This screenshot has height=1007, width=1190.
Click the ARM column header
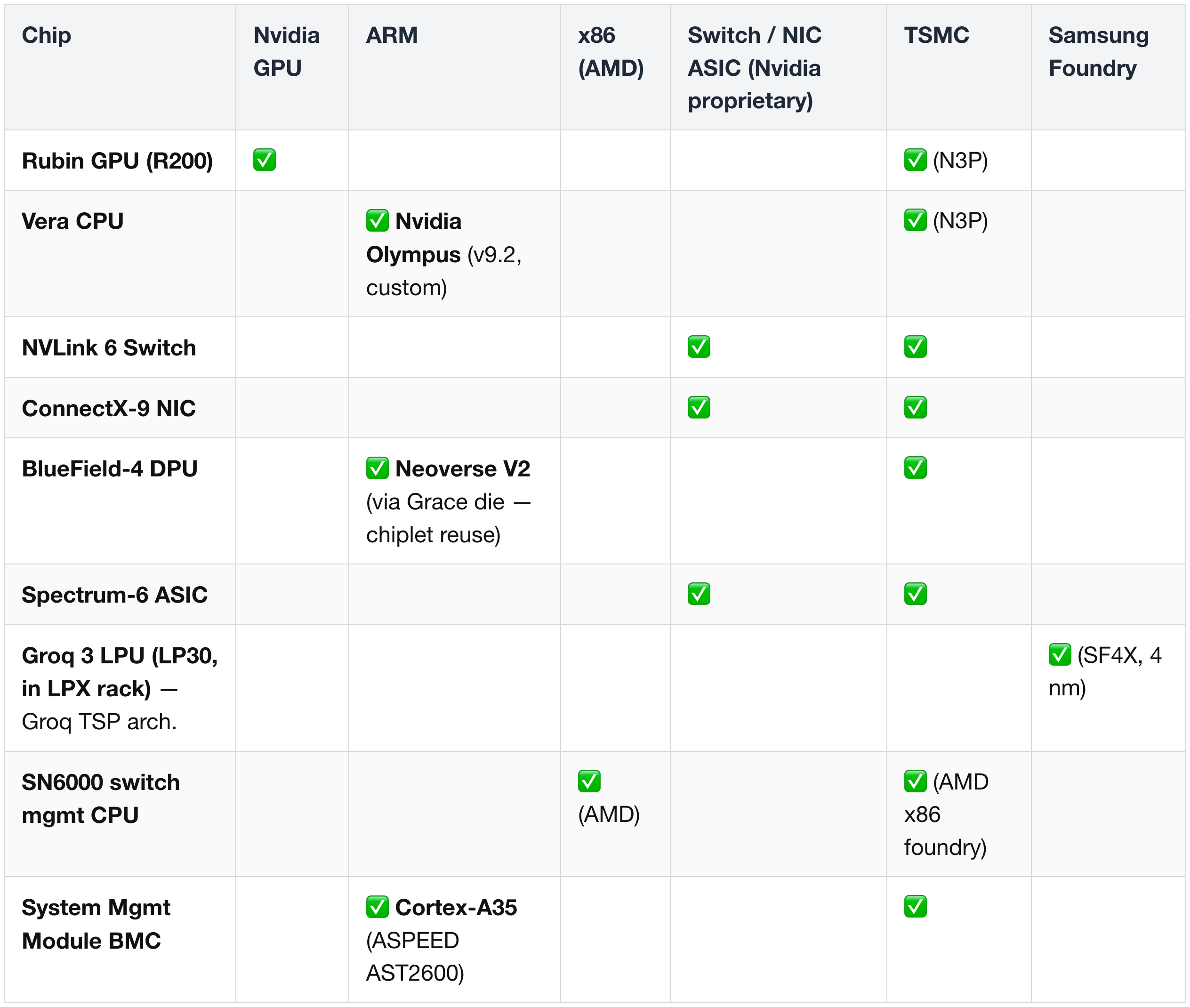[392, 35]
